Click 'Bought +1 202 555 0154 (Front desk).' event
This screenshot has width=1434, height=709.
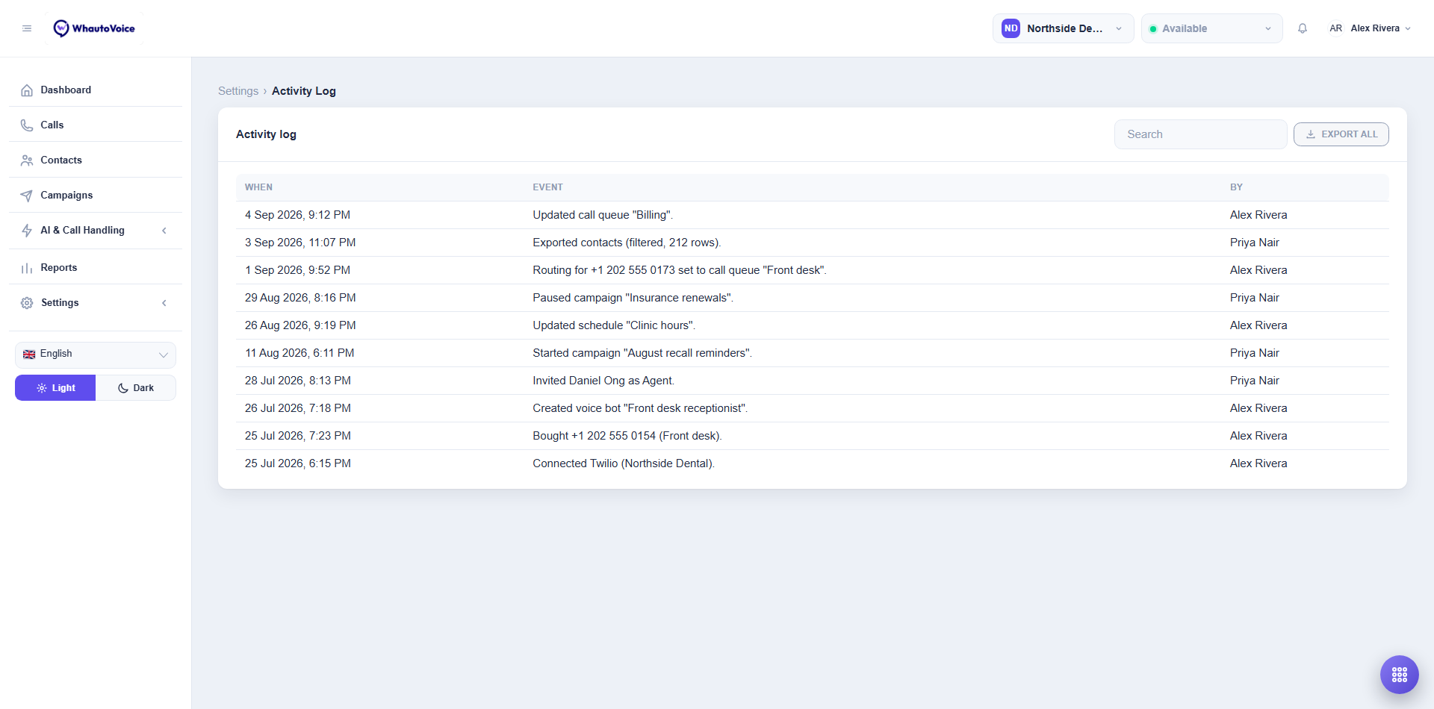pyautogui.click(x=627, y=436)
